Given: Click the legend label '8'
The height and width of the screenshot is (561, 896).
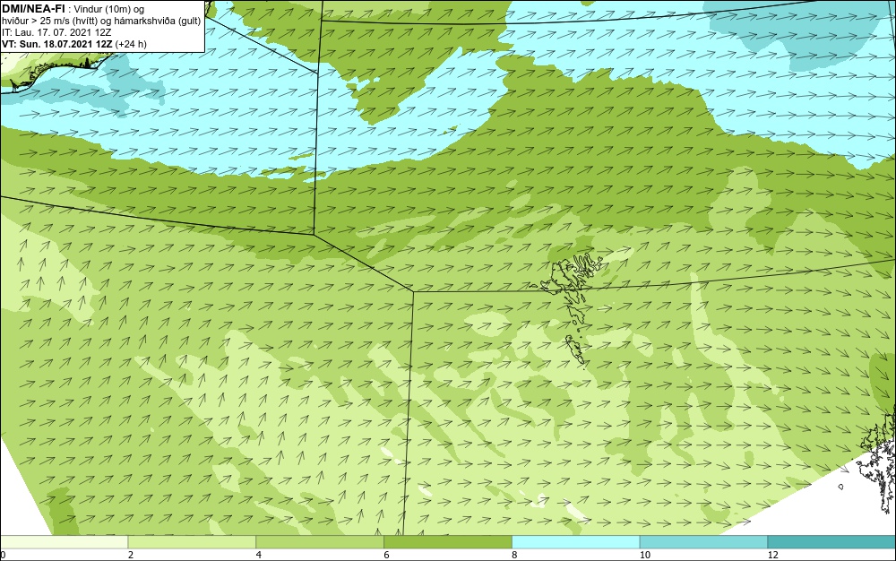Looking at the screenshot, I should point(515,555).
